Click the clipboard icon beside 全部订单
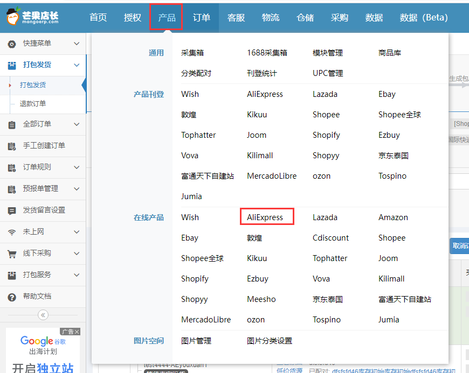 (12, 124)
